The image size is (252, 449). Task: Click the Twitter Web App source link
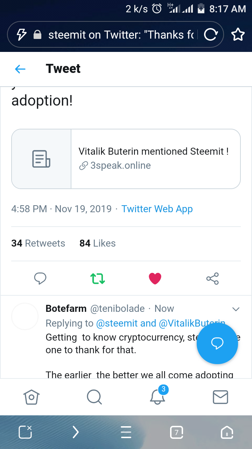coord(157,209)
